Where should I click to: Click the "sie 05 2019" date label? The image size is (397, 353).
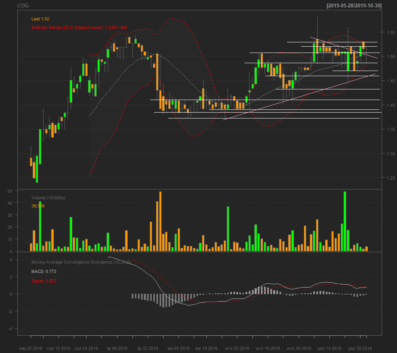pos(178,348)
